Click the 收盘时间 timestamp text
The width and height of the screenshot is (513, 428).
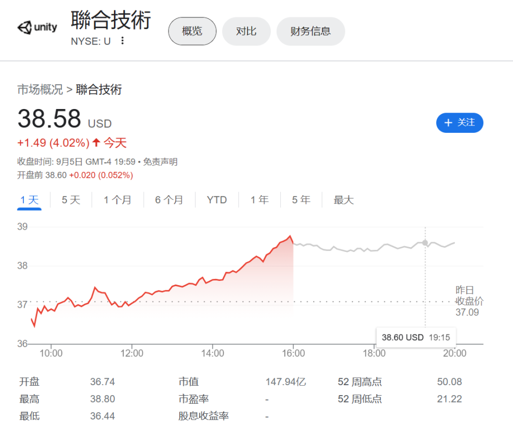pos(76,162)
